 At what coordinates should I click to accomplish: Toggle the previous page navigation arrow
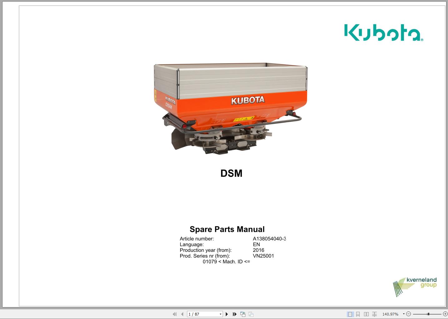182,314
